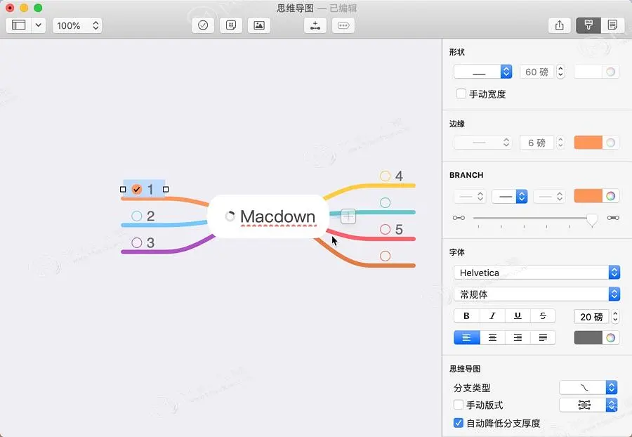Open the first BRANCH line-start dropdown
Viewport: 632px width, 437px height.
(x=469, y=196)
